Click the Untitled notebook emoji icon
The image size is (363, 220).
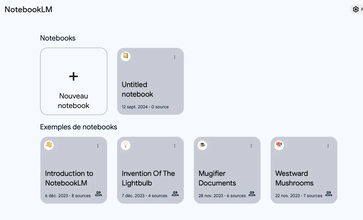(x=126, y=56)
